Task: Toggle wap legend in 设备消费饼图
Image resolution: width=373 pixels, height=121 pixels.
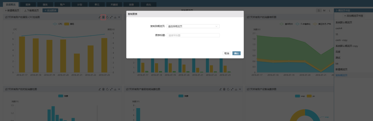Action: (300, 96)
